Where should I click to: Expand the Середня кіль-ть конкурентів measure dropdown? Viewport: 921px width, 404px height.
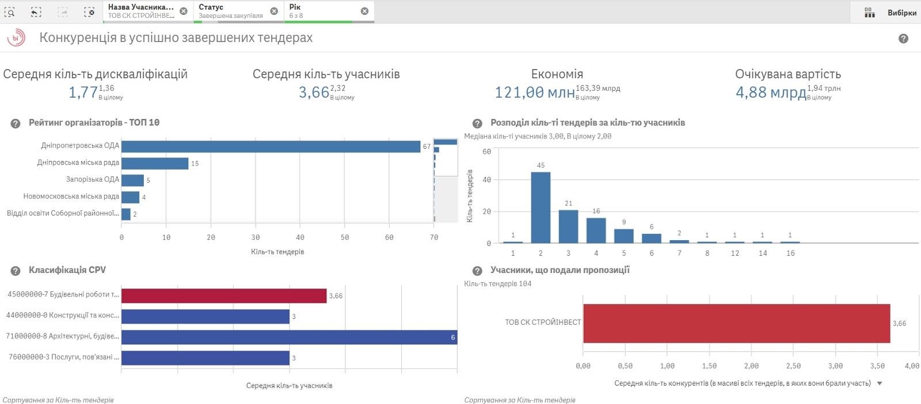pos(880,383)
